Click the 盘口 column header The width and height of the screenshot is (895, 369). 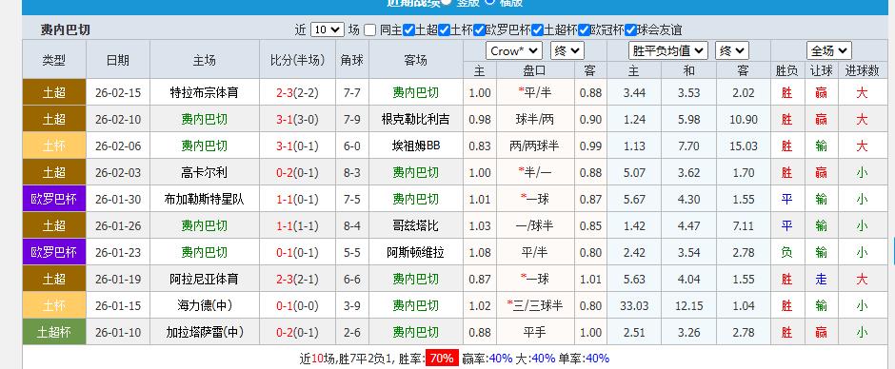535,70
